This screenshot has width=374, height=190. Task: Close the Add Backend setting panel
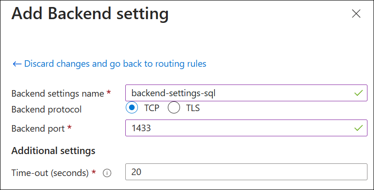pyautogui.click(x=356, y=14)
